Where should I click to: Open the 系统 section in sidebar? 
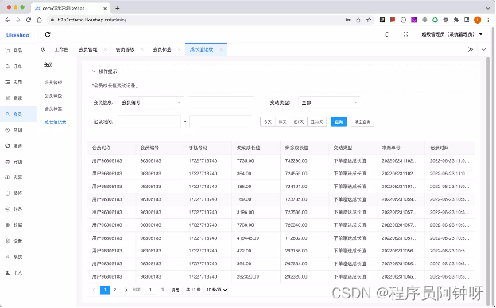click(14, 257)
